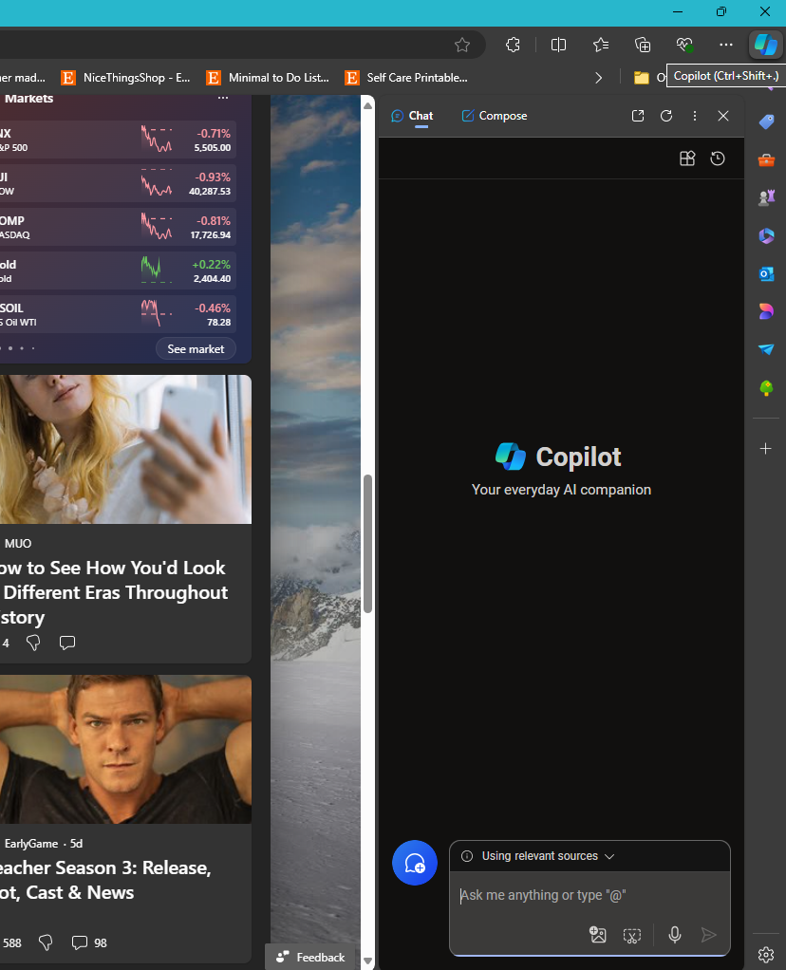The width and height of the screenshot is (786, 970).
Task: Add a screenshot to Copilot prompt
Action: [x=632, y=936]
